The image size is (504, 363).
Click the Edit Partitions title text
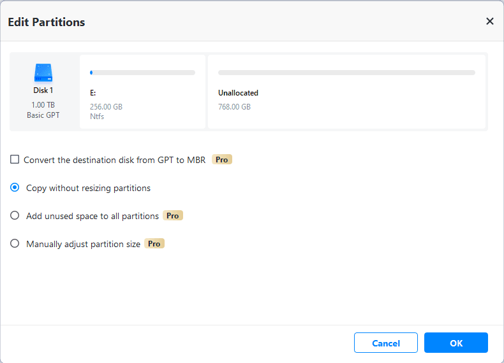[47, 22]
